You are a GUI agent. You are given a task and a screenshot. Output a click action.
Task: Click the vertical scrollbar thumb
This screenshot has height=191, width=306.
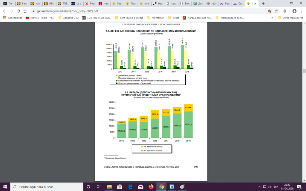[304, 71]
